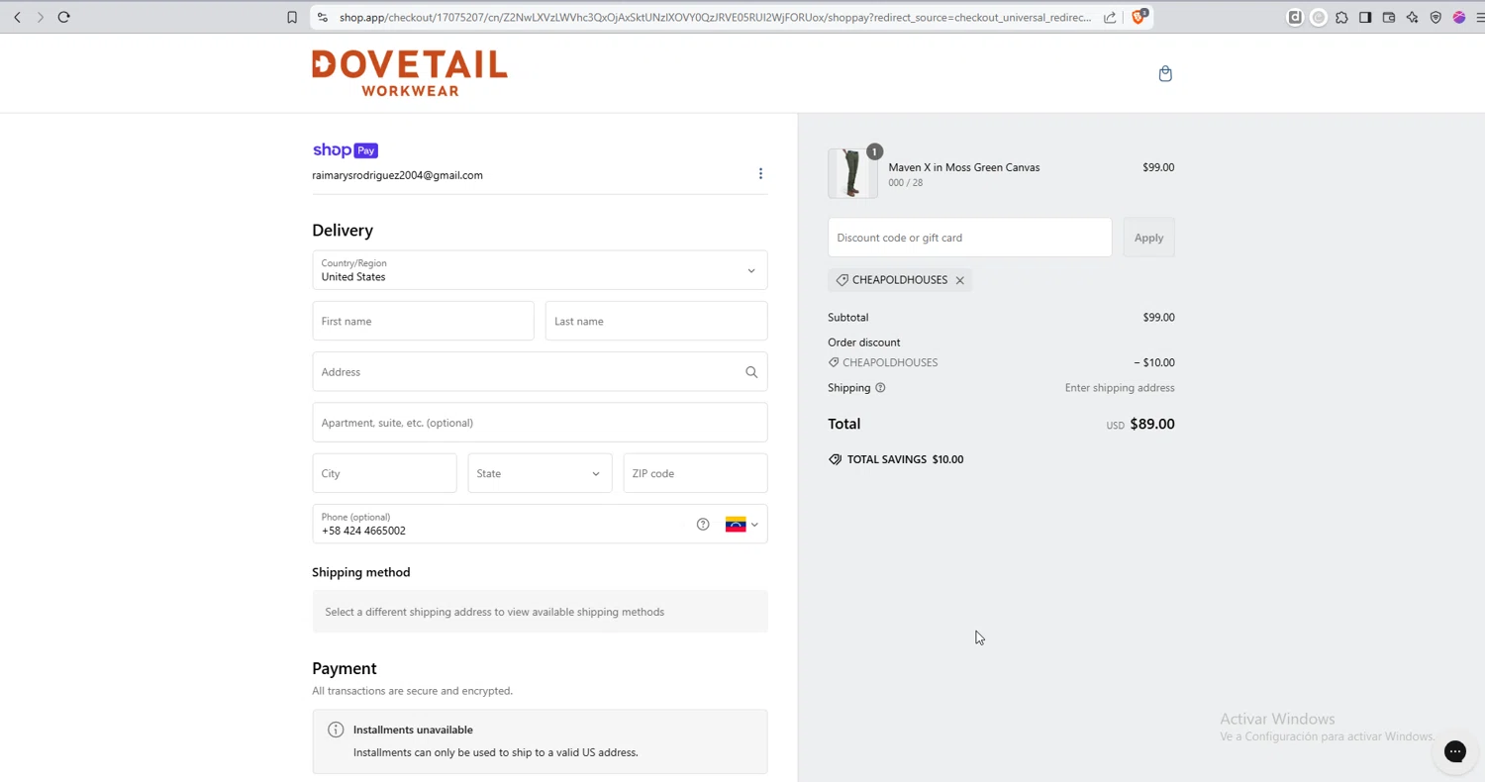Open Leo AI sparkle icon
The height and width of the screenshot is (782, 1485).
[x=1413, y=17]
